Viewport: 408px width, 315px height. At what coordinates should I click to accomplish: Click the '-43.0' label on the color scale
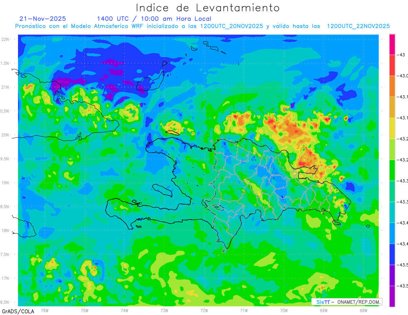coord(402,76)
